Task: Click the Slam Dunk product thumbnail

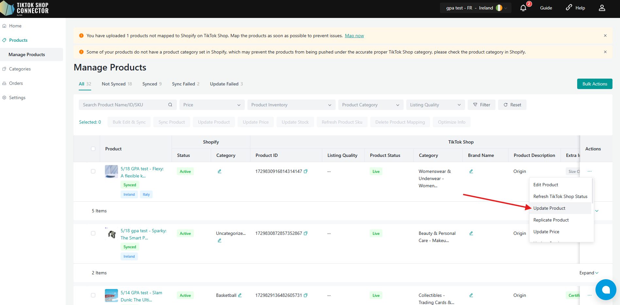Action: pyautogui.click(x=111, y=296)
